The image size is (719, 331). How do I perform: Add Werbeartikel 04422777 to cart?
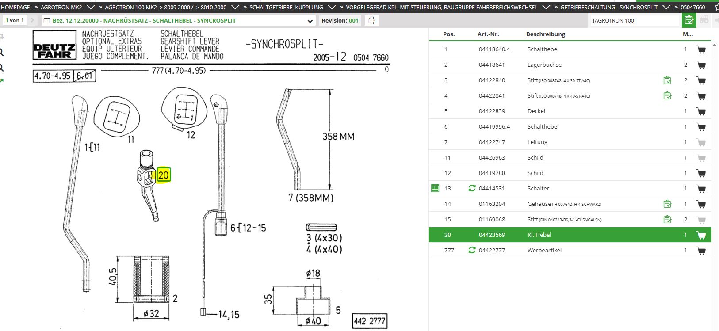(x=701, y=251)
